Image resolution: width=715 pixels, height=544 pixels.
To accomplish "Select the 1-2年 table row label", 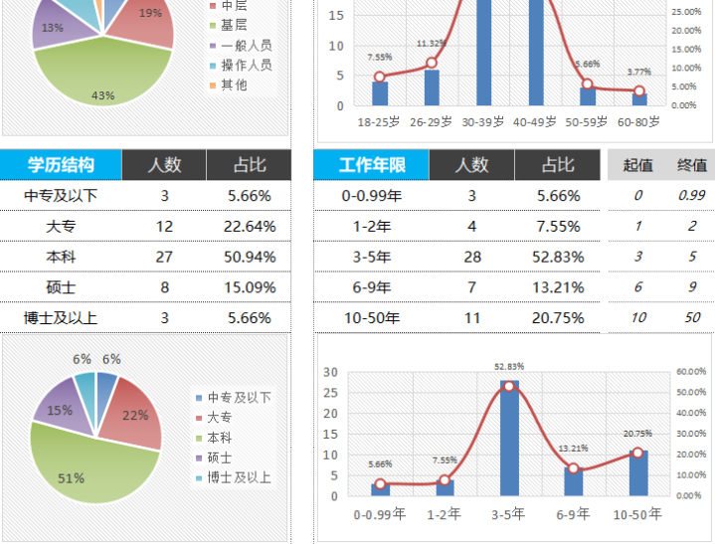I will pyautogui.click(x=372, y=226).
